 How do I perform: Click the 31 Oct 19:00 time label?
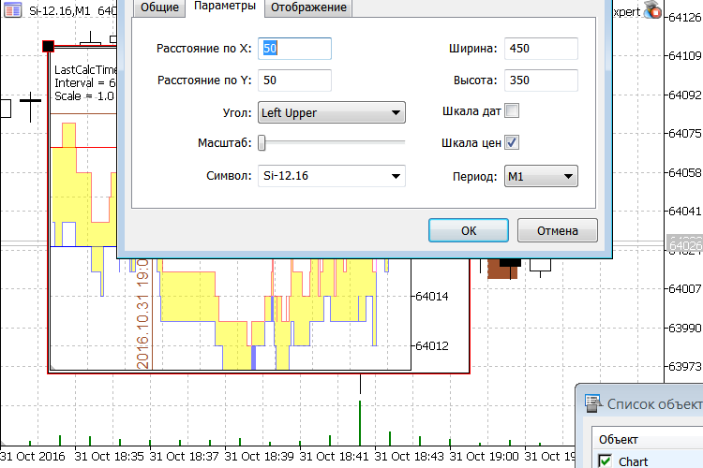pos(484,457)
